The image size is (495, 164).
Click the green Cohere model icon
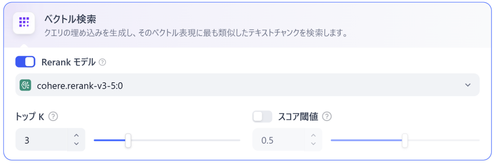click(25, 85)
